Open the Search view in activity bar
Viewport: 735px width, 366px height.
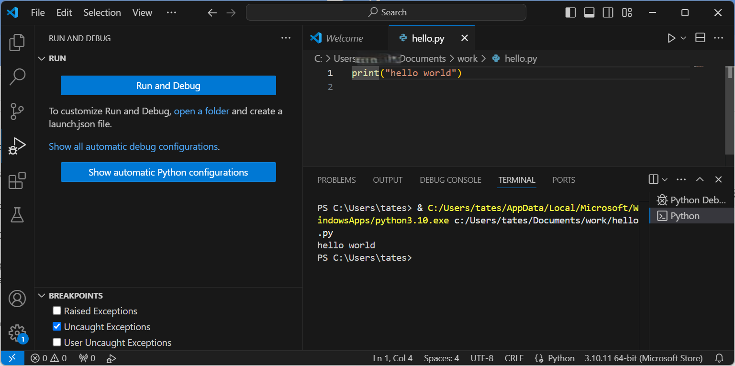pyautogui.click(x=17, y=77)
